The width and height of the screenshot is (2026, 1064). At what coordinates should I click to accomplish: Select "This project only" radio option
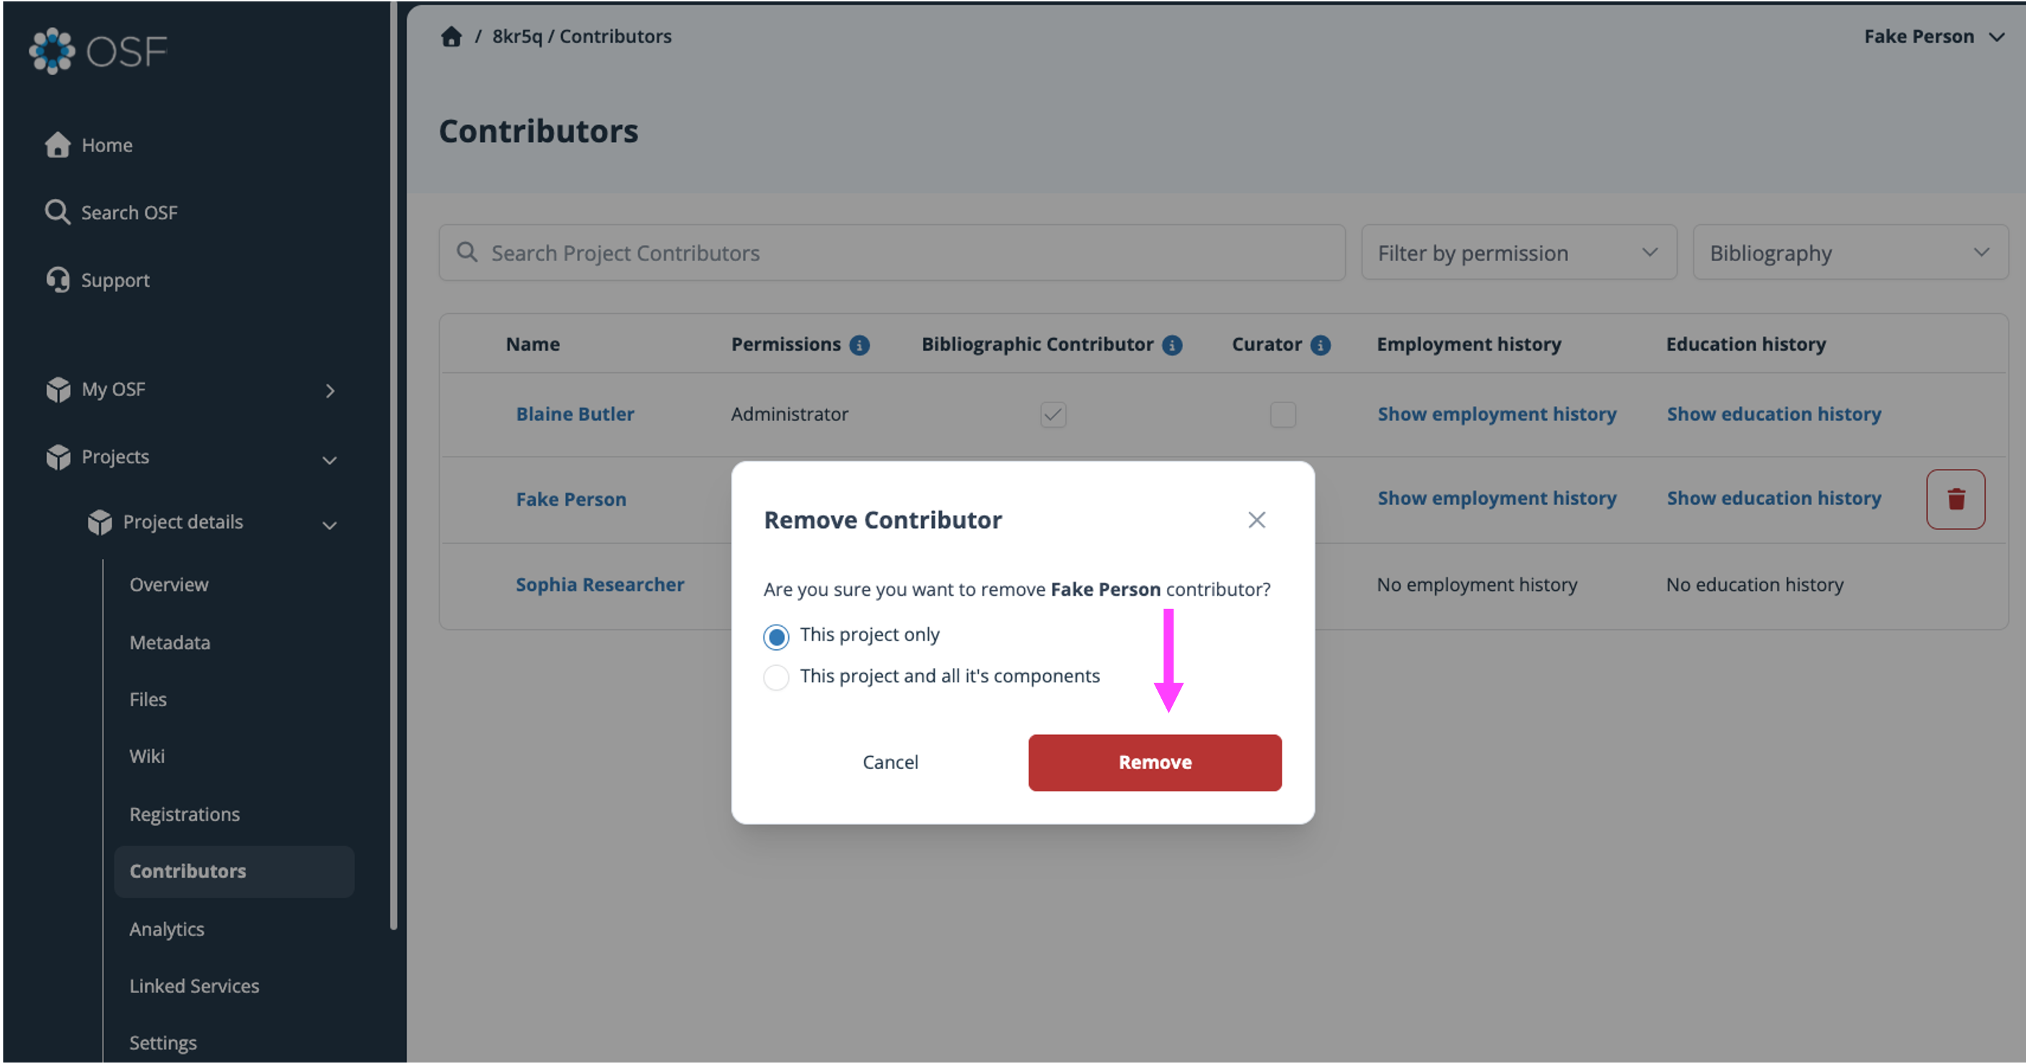[x=776, y=636]
